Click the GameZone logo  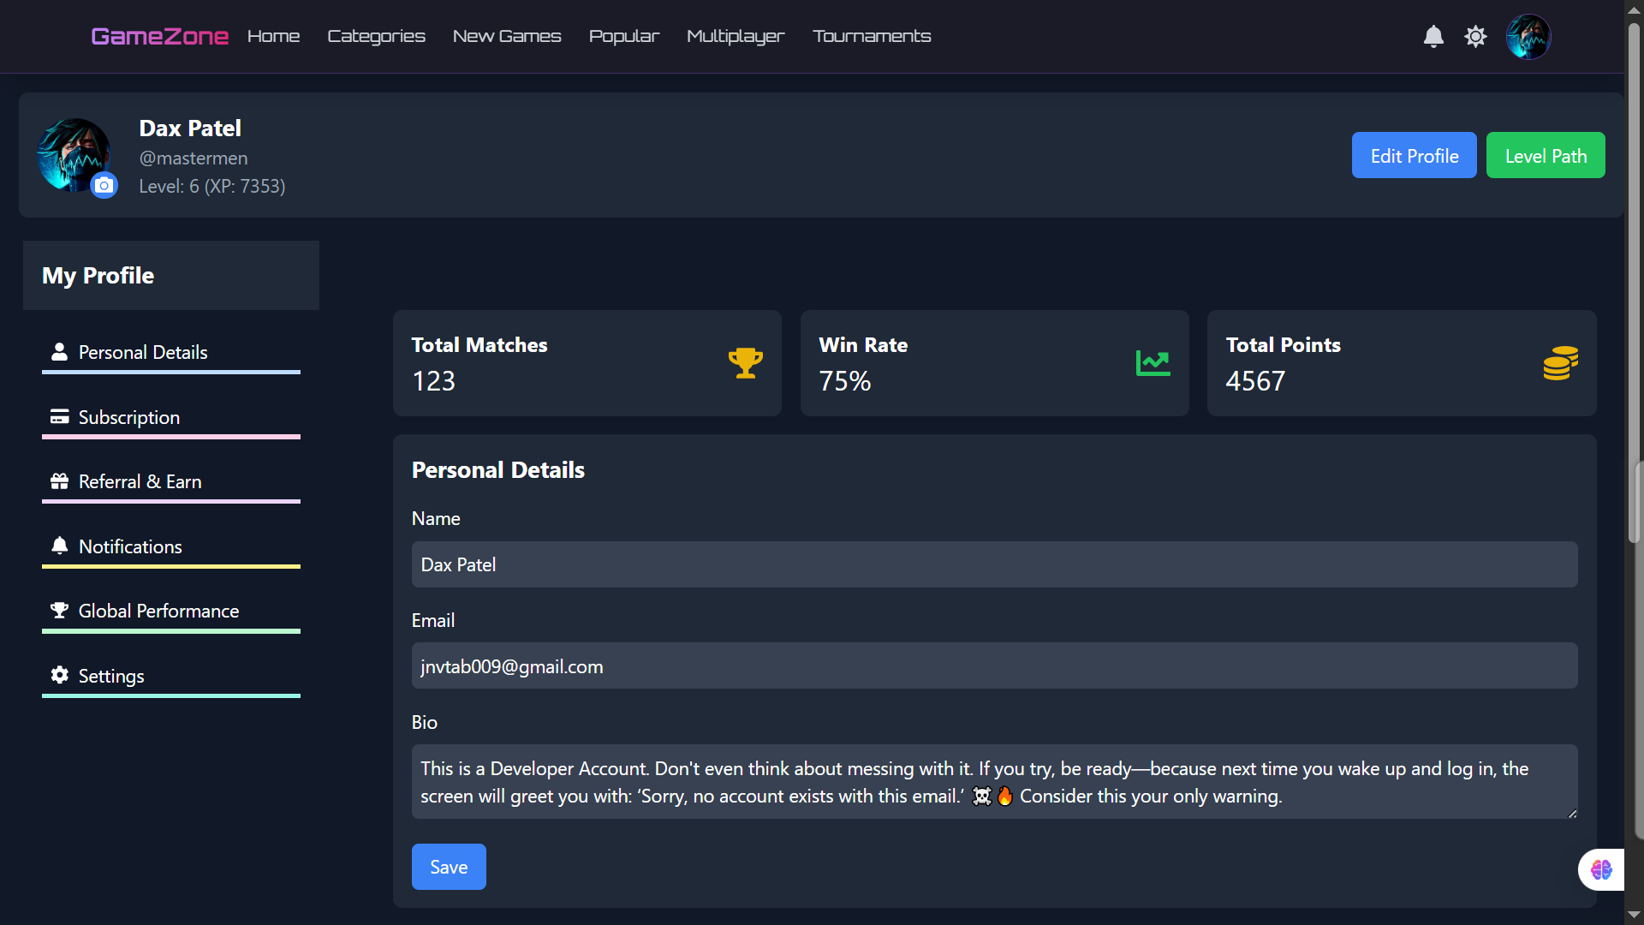(x=159, y=36)
